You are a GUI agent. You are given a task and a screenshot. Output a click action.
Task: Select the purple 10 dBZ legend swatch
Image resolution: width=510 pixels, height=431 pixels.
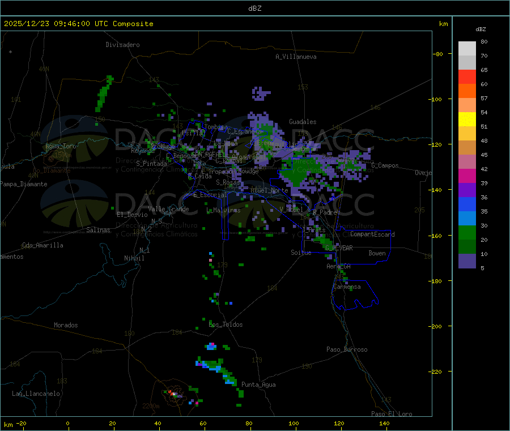coord(467,261)
